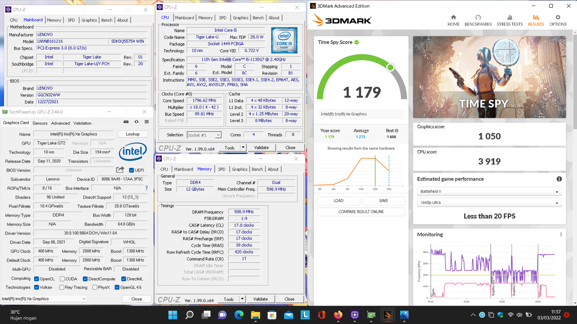Toggle CUDA checkbox
This screenshot has width=577, height=324.
coord(62,279)
